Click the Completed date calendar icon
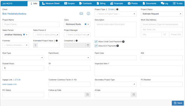This screenshot has width=185, height=106. (x=88, y=45)
